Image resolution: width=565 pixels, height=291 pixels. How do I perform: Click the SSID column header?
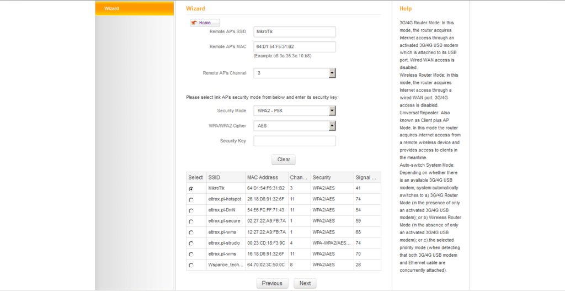(x=225, y=177)
